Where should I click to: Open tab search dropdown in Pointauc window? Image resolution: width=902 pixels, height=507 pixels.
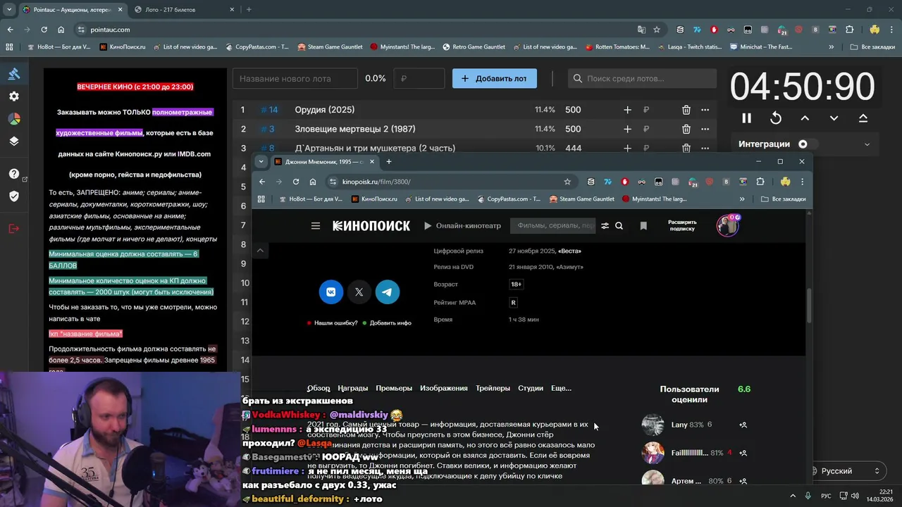coord(9,10)
